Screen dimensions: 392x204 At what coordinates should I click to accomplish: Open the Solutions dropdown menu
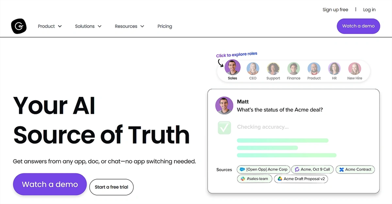(88, 26)
